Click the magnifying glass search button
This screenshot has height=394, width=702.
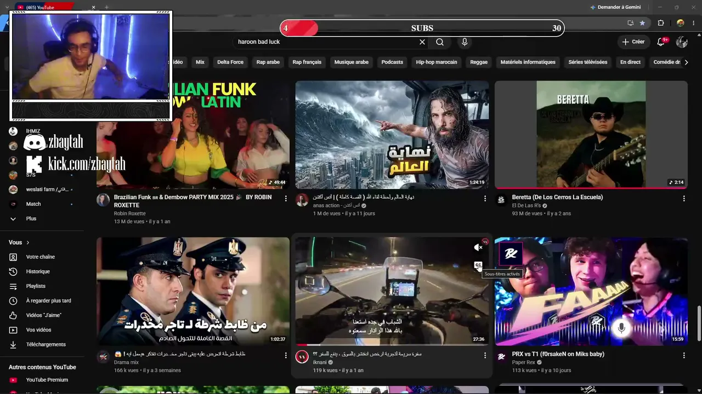440,42
